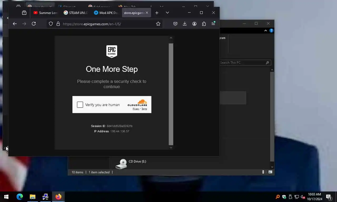Viewport: 337px width, 202px height.
Task: Open the orange magnifier tray icon
Action: tap(278, 197)
